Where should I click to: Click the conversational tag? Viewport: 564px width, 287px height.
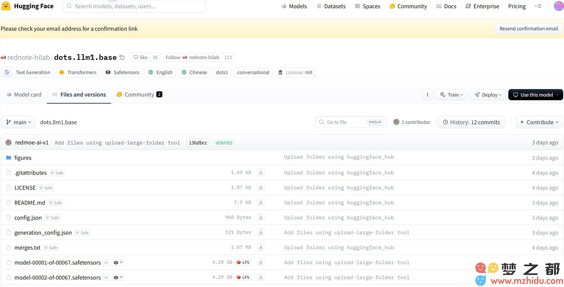tap(253, 72)
